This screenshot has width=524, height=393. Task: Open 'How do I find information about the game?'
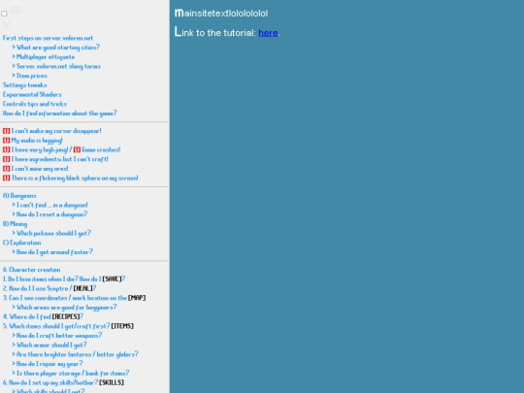pyautogui.click(x=60, y=114)
